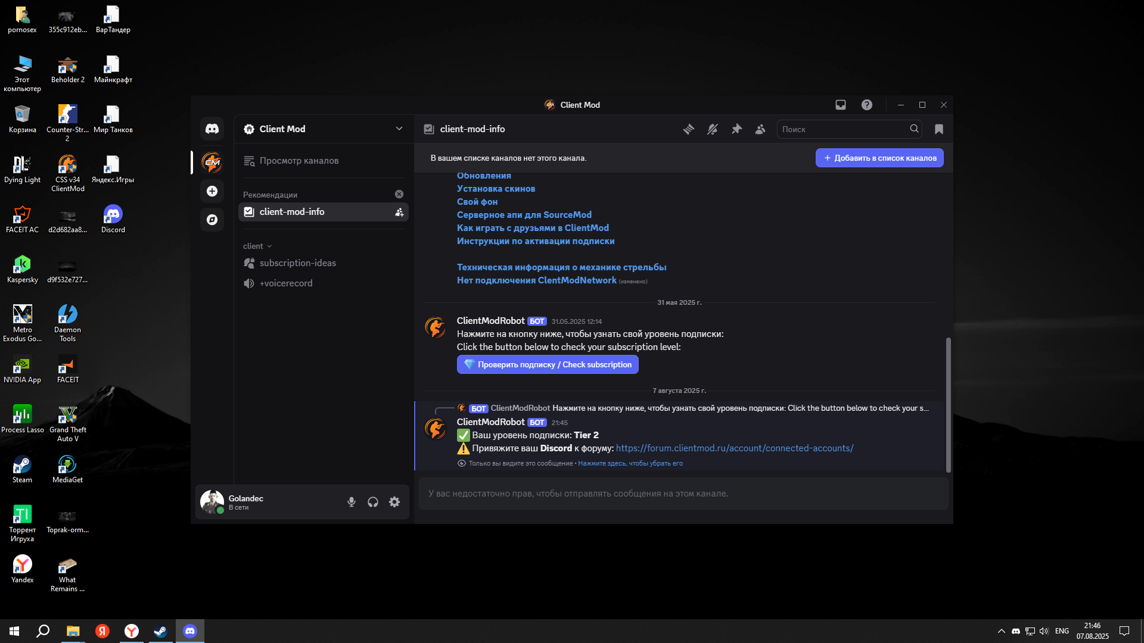
Task: Collapse the client channel category
Action: point(257,246)
